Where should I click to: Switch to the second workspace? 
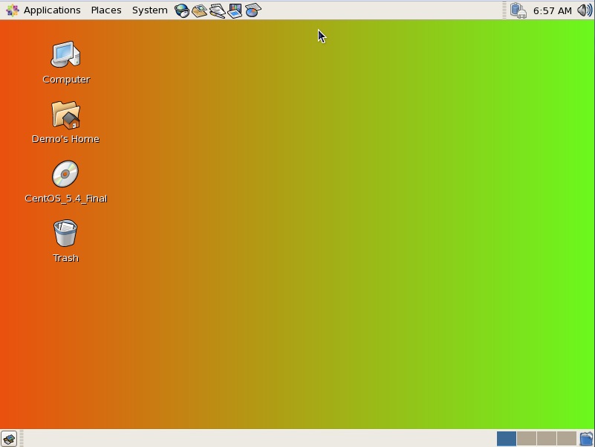pos(527,438)
